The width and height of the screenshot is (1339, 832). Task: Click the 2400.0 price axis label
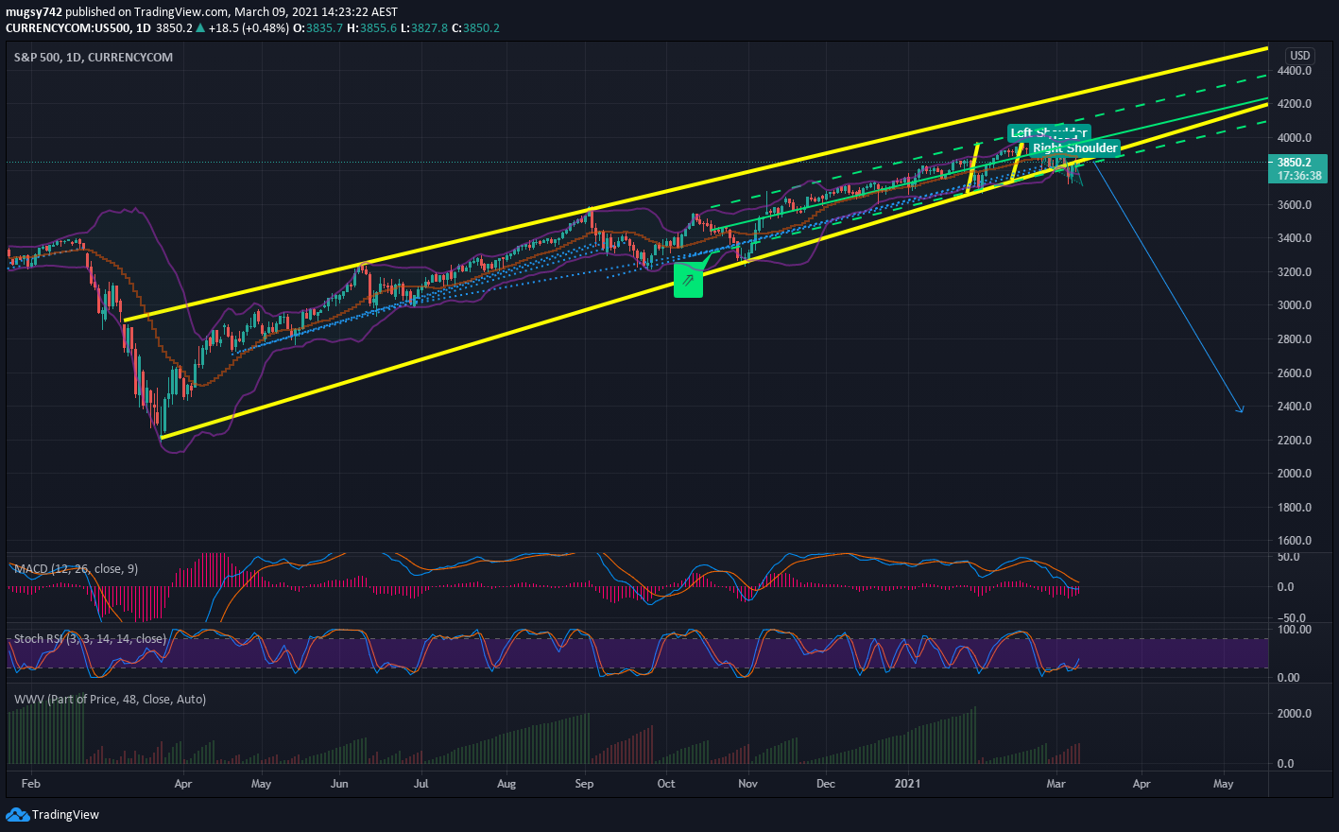(x=1294, y=407)
